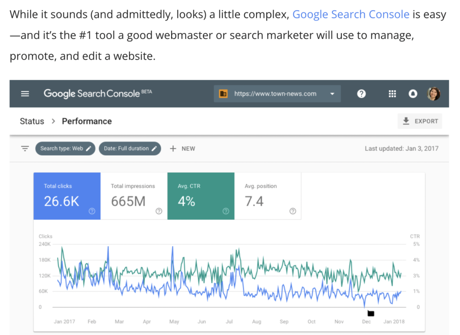Click the Jan 2018 axis label
This screenshot has width=460, height=335.
[x=394, y=322]
